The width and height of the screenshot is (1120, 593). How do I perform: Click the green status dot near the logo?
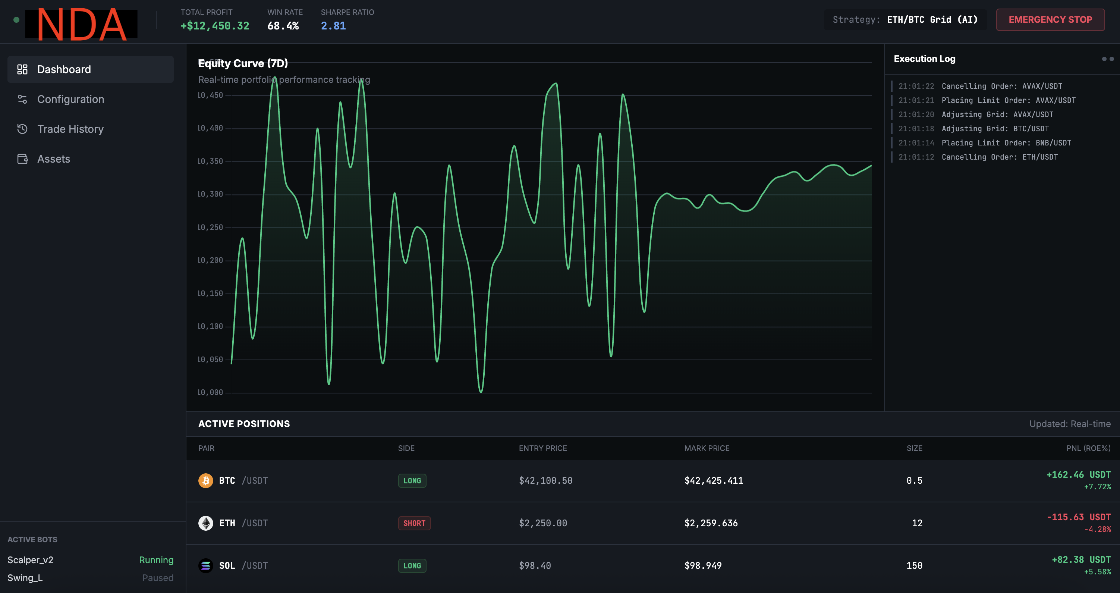coord(16,19)
